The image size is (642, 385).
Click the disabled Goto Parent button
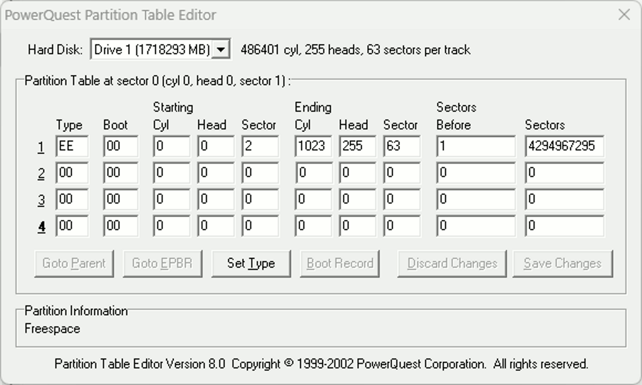pyautogui.click(x=74, y=263)
